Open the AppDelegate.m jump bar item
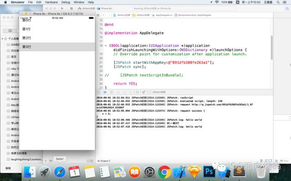This screenshot has height=181, width=291. [x=162, y=15]
